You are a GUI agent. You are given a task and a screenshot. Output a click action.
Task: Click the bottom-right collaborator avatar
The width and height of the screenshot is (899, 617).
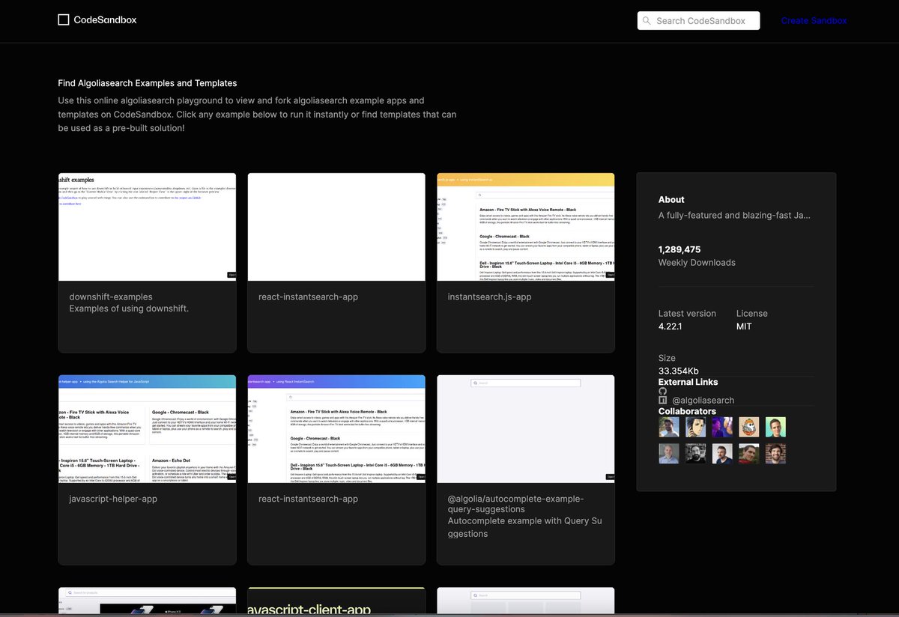[775, 453]
